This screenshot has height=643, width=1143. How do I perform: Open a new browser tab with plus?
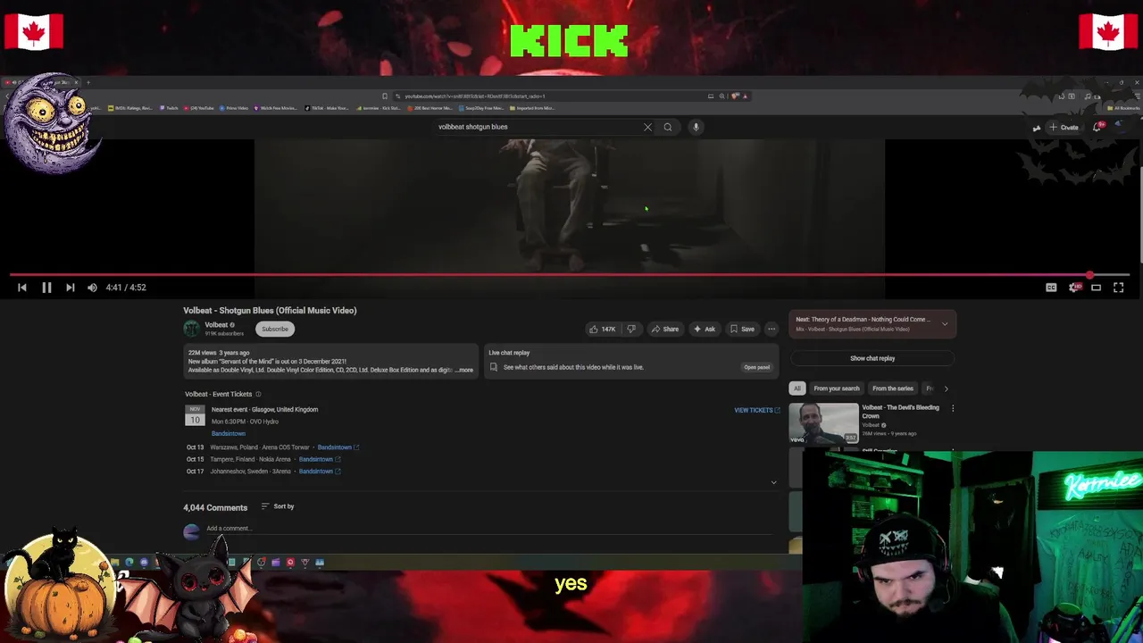(88, 83)
